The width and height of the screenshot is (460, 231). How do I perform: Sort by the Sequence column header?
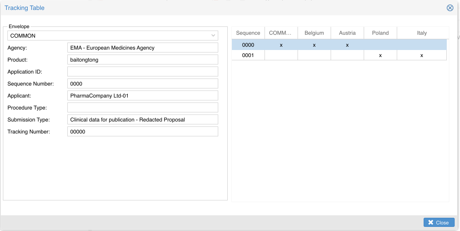248,33
